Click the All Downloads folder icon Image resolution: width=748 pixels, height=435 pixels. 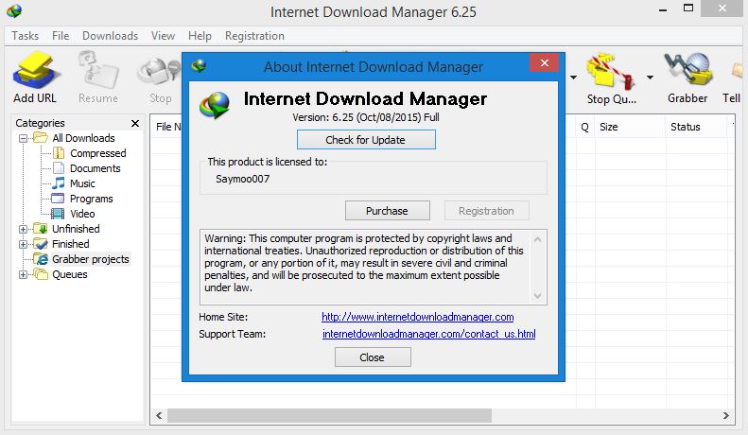(41, 138)
